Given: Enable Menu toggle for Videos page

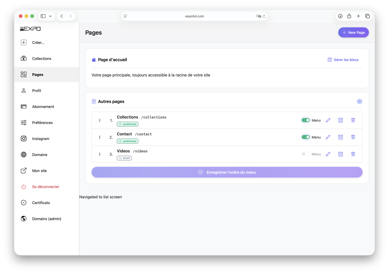Looking at the screenshot, I should point(305,154).
